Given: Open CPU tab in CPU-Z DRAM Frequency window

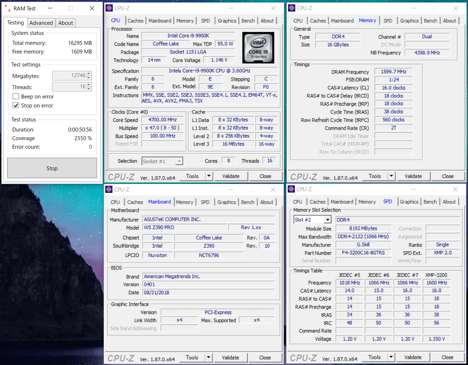Looking at the screenshot, I should [x=298, y=21].
